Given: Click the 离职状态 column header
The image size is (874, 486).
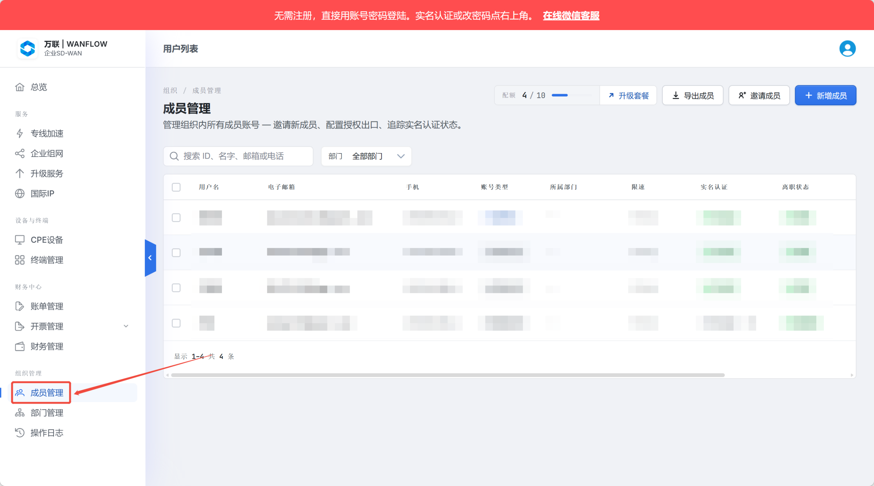Looking at the screenshot, I should click(795, 187).
